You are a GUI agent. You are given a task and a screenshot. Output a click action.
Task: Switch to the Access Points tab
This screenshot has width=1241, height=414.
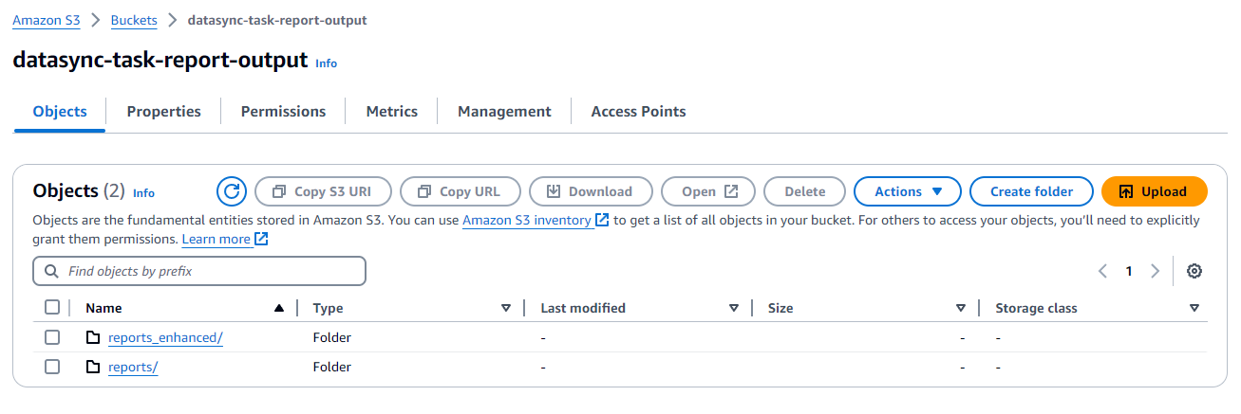638,111
